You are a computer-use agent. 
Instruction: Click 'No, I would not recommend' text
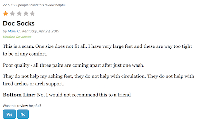84,95
